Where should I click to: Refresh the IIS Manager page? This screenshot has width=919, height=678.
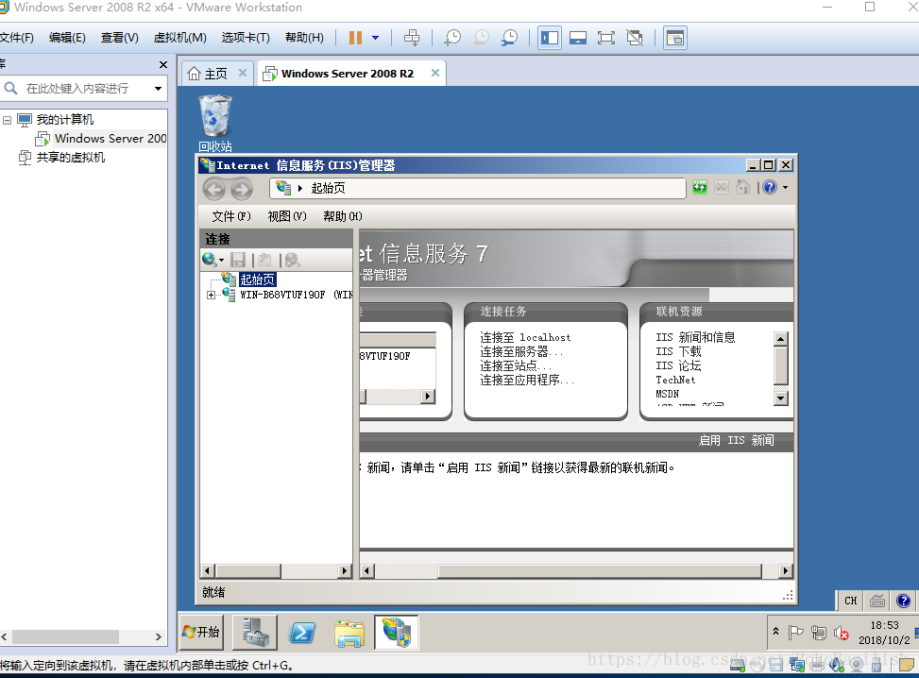pyautogui.click(x=700, y=188)
